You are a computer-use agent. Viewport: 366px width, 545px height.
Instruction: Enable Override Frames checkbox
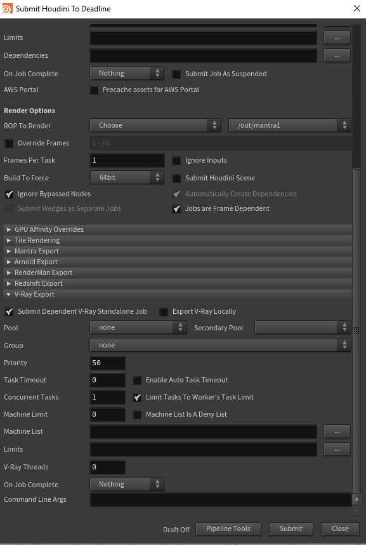9,143
